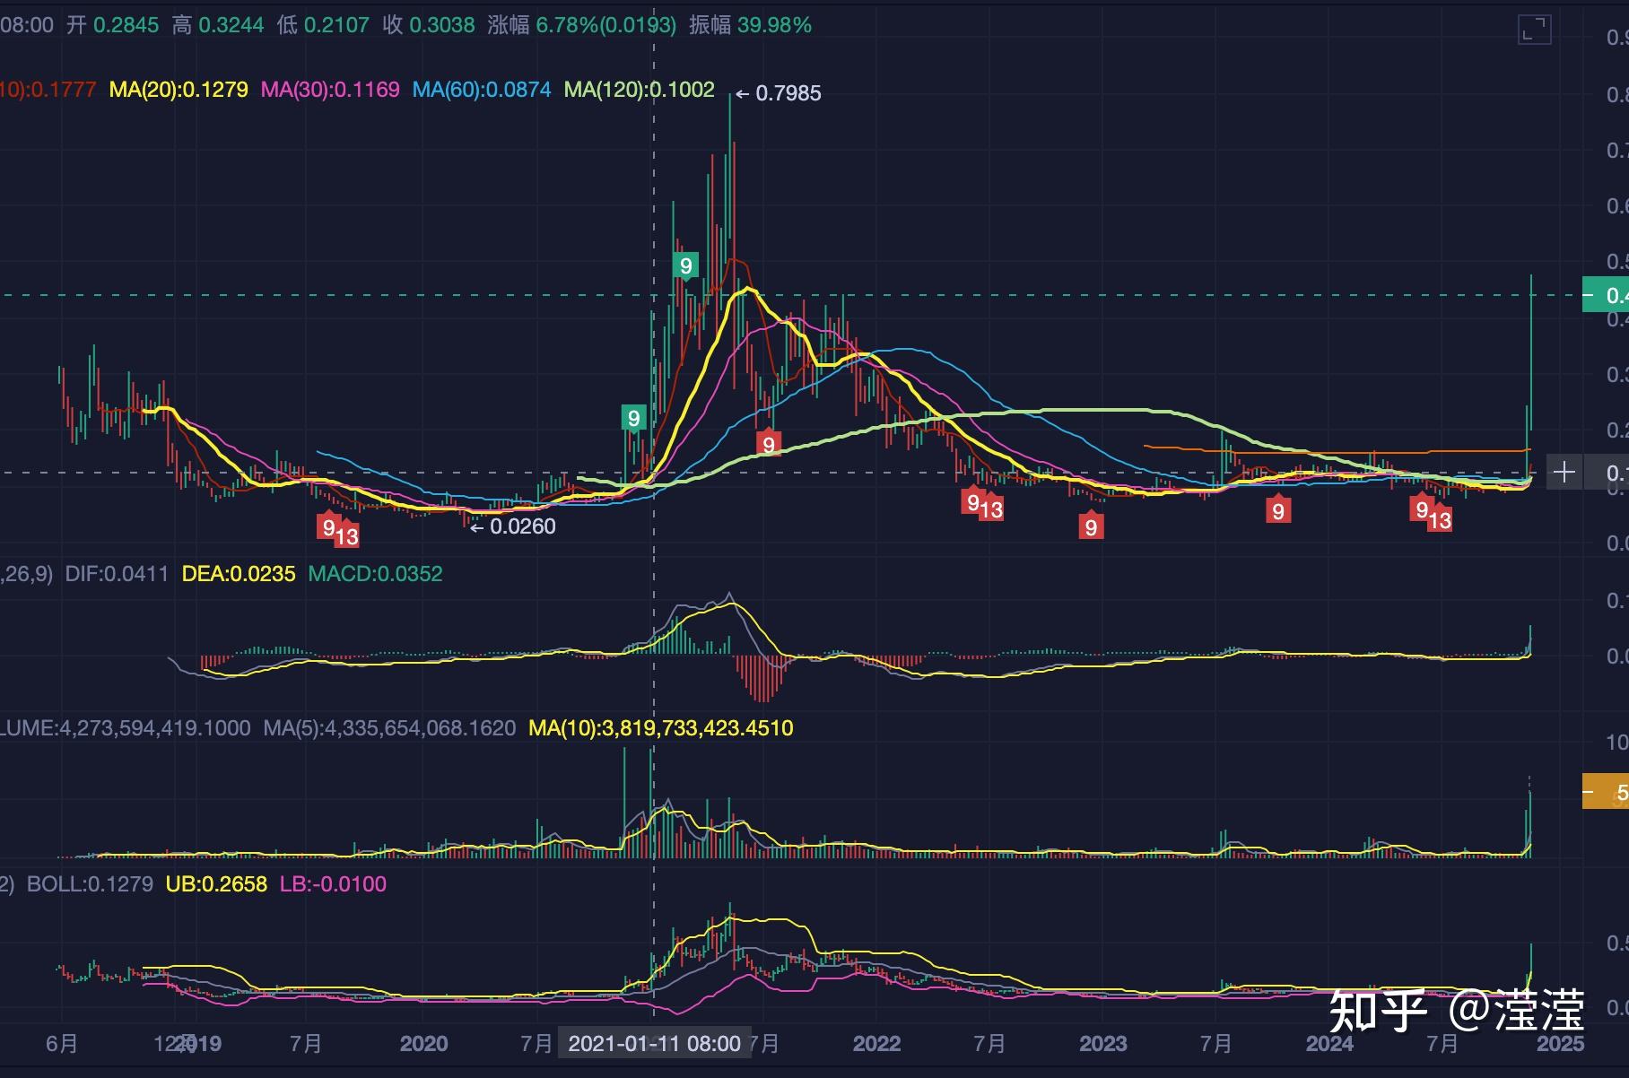Click the UB:0.2658 upper band label
1629x1078 pixels.
[216, 883]
